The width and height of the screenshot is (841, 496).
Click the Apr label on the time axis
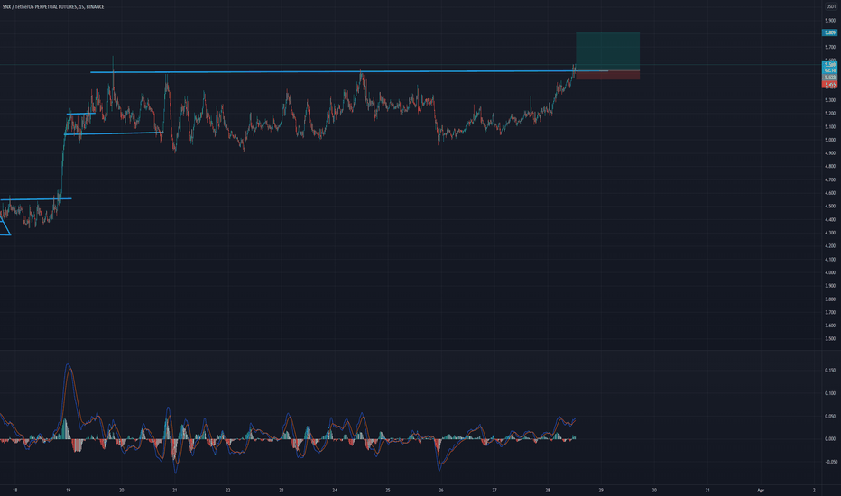760,490
